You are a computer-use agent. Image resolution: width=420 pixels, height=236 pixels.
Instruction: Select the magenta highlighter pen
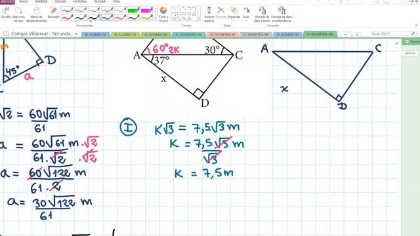pyautogui.click(x=147, y=10)
